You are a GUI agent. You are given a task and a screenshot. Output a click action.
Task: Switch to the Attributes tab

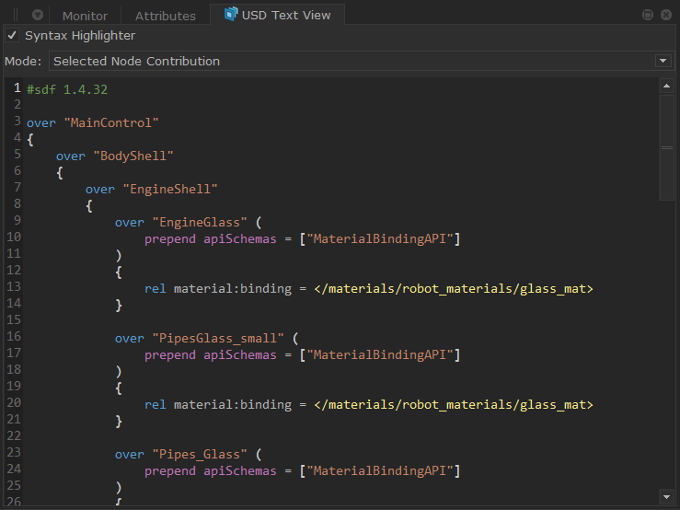point(165,16)
